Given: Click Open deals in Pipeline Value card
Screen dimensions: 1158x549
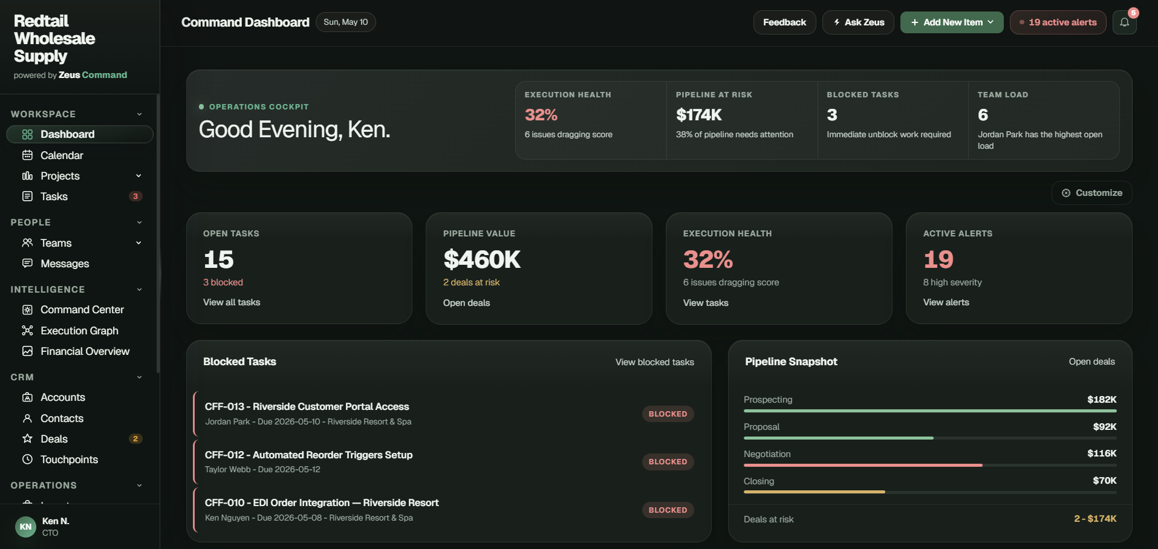Looking at the screenshot, I should coord(466,303).
